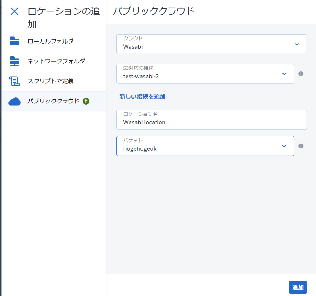Click info icon beside バケット field
The height and width of the screenshot is (296, 316).
tap(301, 146)
